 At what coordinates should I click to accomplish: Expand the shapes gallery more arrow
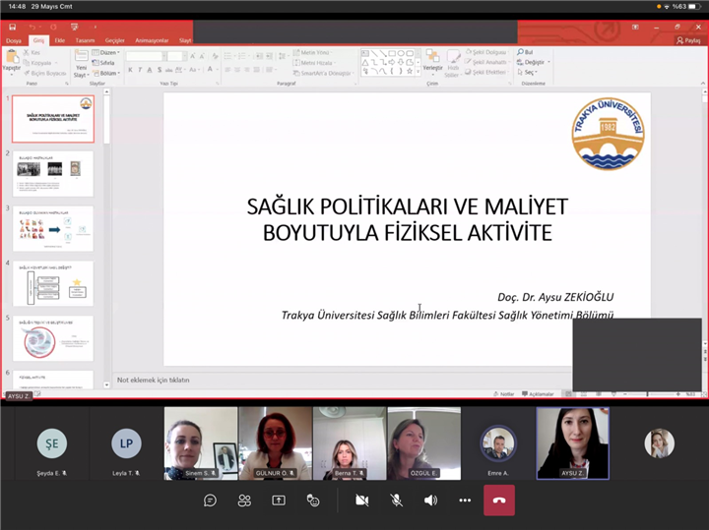[418, 72]
